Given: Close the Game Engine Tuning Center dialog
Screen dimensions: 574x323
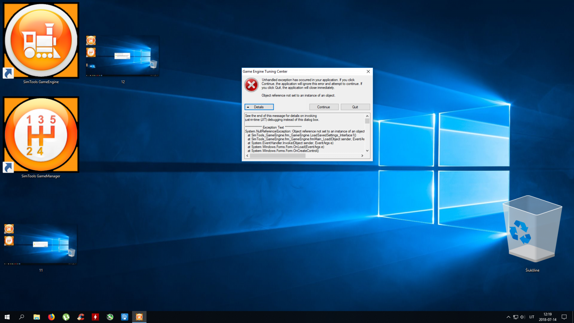Looking at the screenshot, I should (368, 71).
